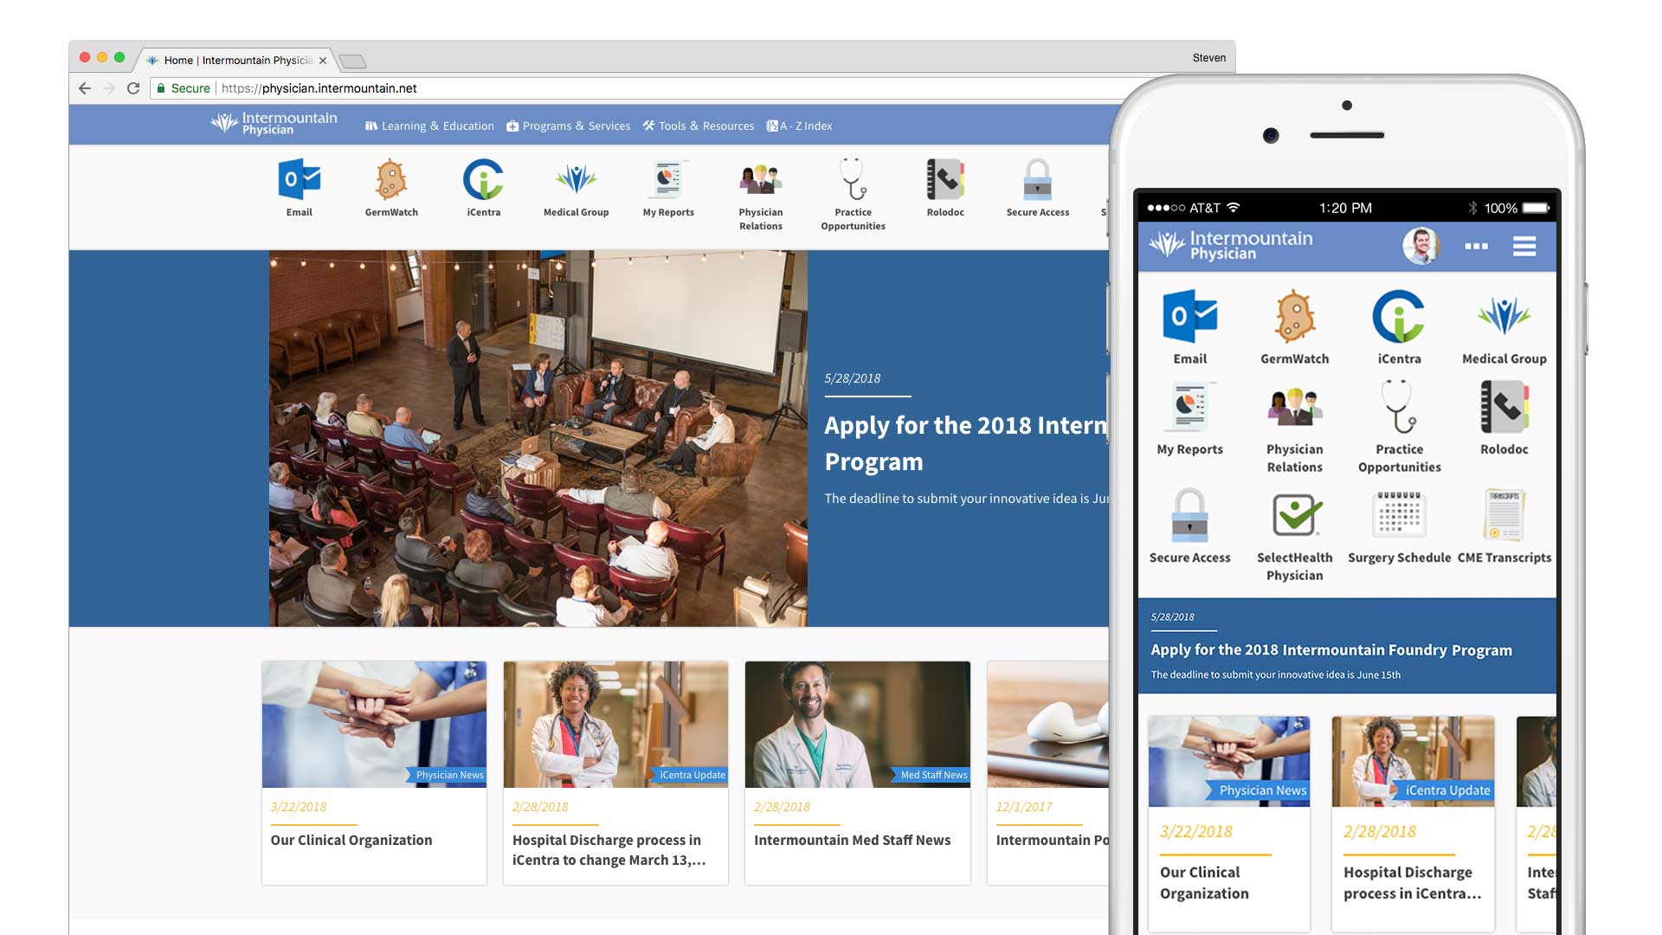Image resolution: width=1662 pixels, height=935 pixels.
Task: Tap the three-dot more icon on phone
Action: click(x=1476, y=247)
